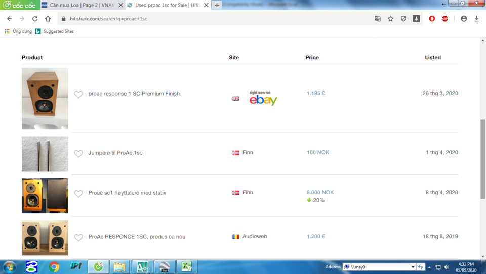Favorite the proac response 1 SC listing heart
The height and width of the screenshot is (274, 486).
pyautogui.click(x=78, y=94)
